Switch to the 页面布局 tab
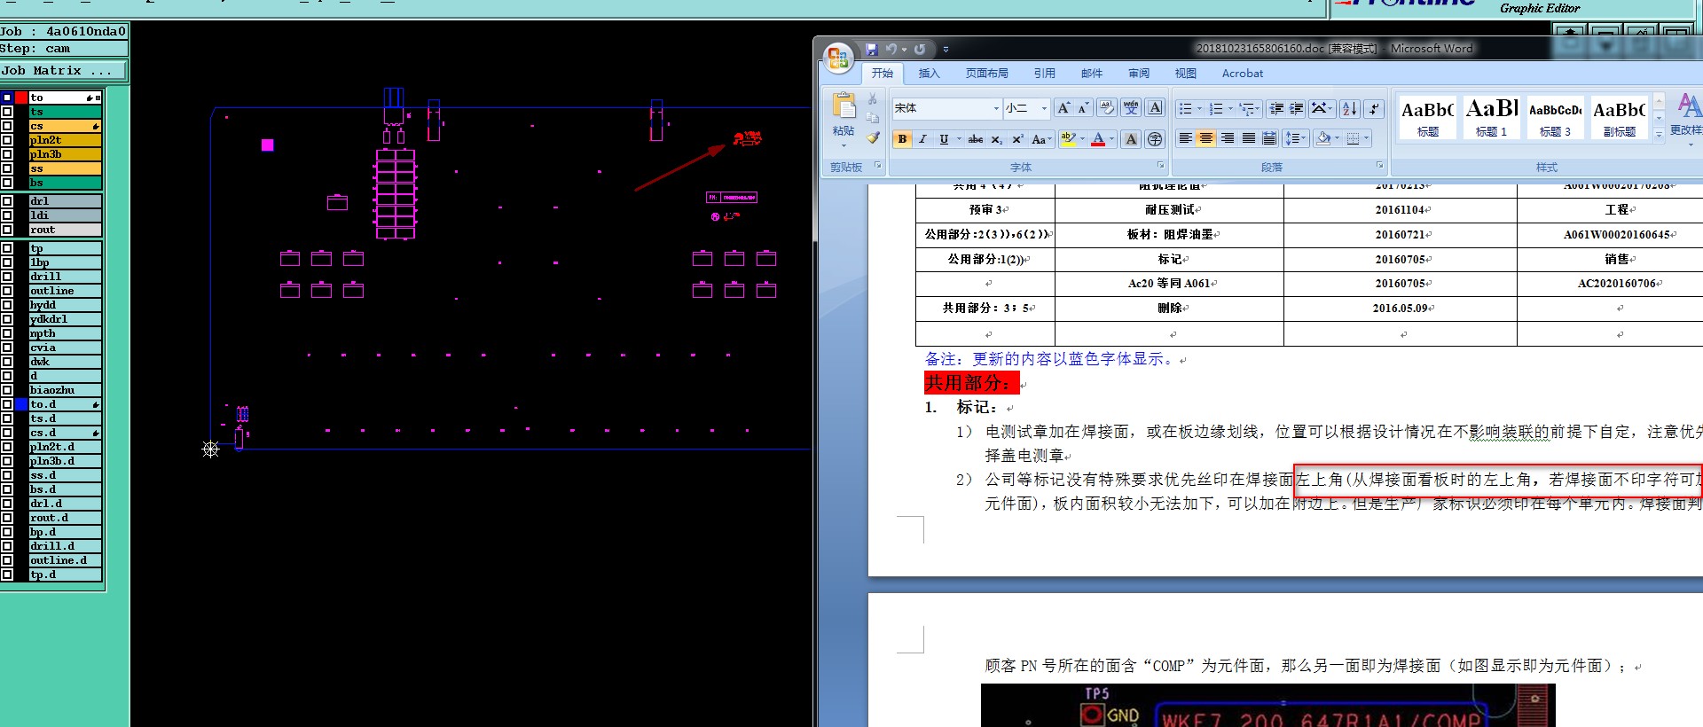Image resolution: width=1703 pixels, height=727 pixels. pos(986,74)
